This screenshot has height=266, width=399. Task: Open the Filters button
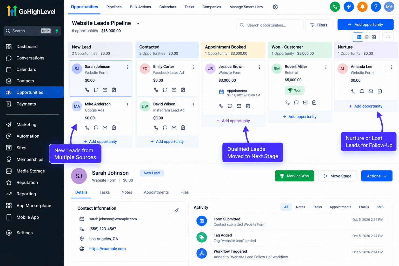tap(319, 25)
